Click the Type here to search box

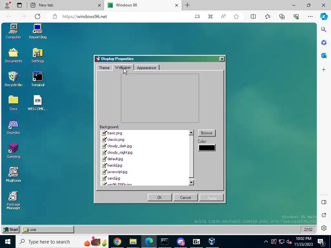(x=62, y=242)
